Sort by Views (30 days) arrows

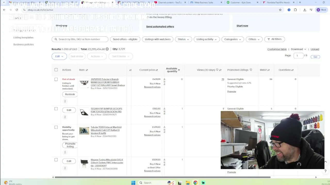click(220, 70)
